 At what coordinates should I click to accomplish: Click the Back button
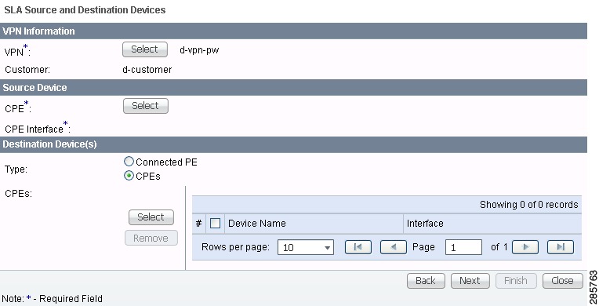[x=426, y=281]
